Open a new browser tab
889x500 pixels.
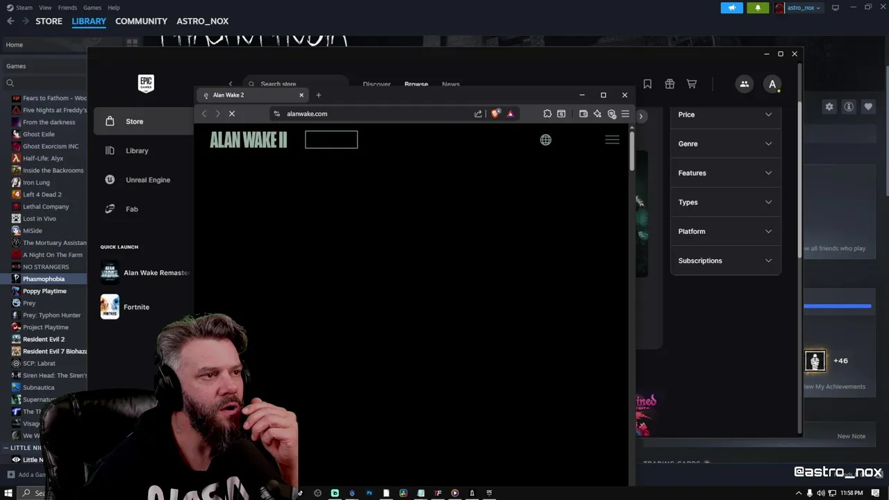pyautogui.click(x=319, y=95)
